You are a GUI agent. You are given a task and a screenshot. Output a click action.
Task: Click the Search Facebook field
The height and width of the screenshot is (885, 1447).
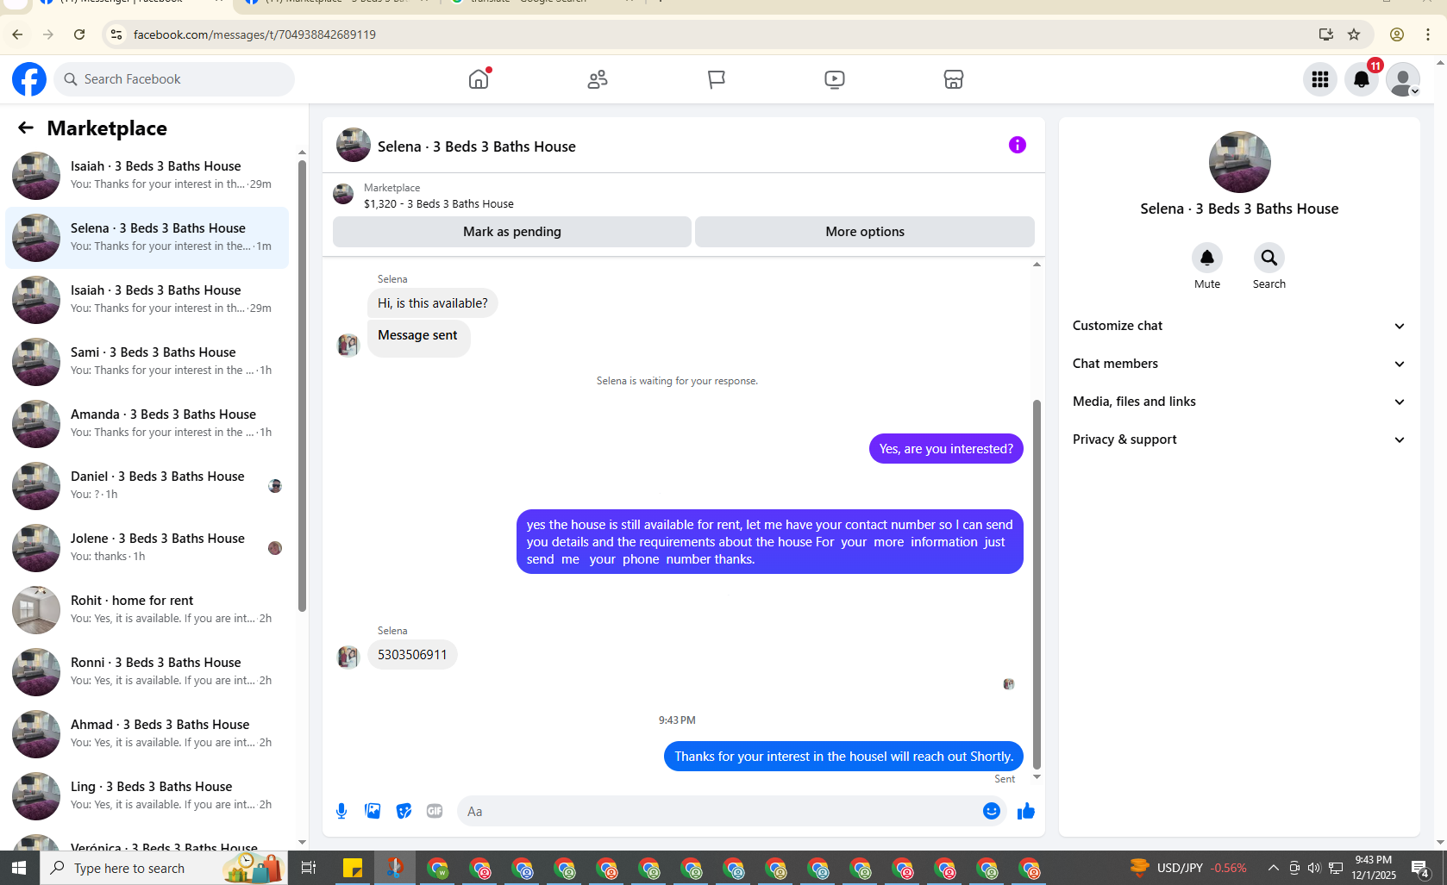coord(174,79)
